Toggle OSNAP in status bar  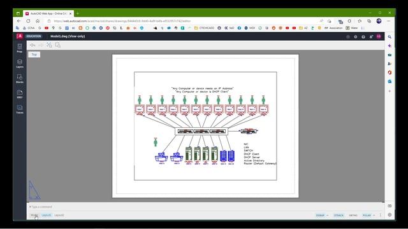click(320, 215)
